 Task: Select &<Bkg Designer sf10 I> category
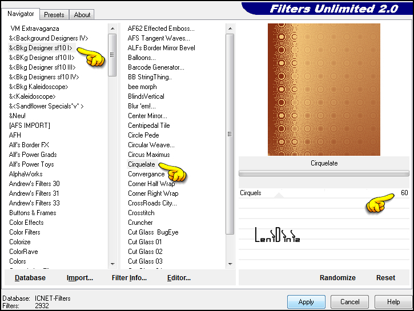40,48
